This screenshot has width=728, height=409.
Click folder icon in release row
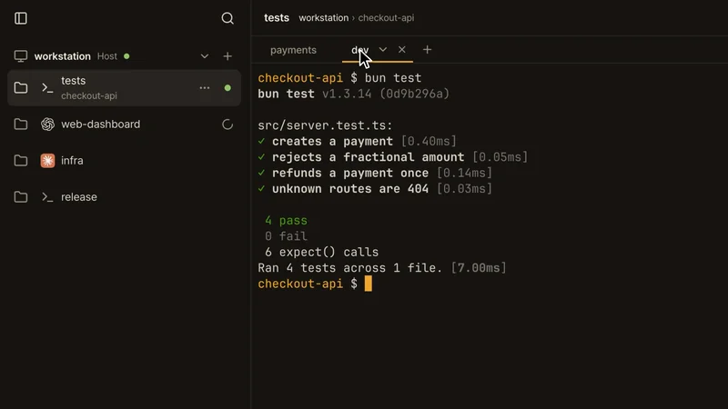(20, 196)
